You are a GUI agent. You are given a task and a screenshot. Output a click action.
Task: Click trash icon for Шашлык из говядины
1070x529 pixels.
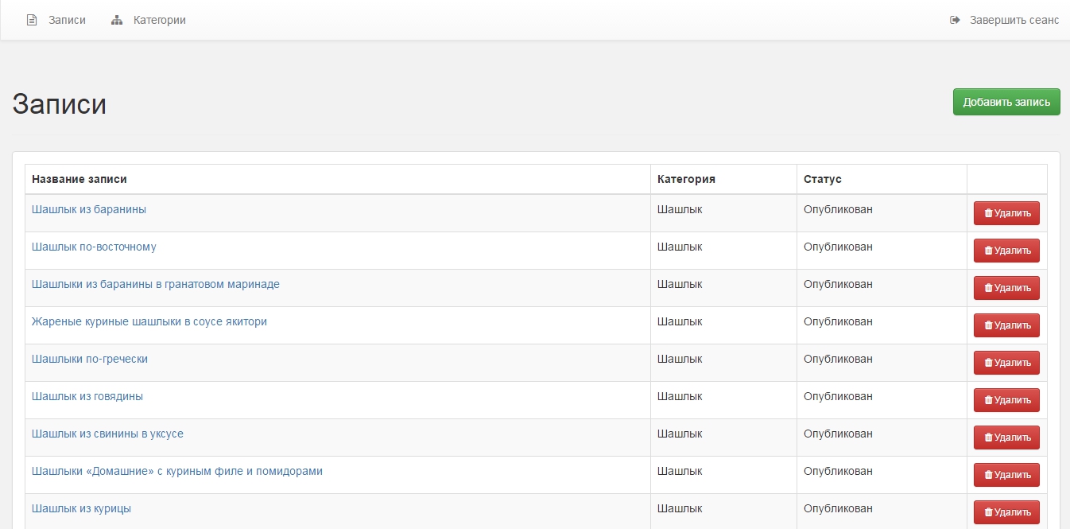click(x=988, y=400)
